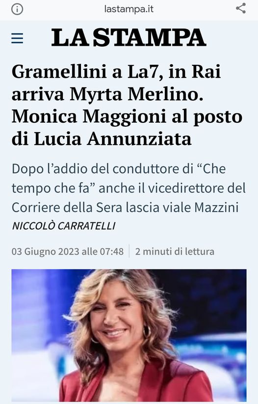Select the lastampa.it address text

point(129,9)
